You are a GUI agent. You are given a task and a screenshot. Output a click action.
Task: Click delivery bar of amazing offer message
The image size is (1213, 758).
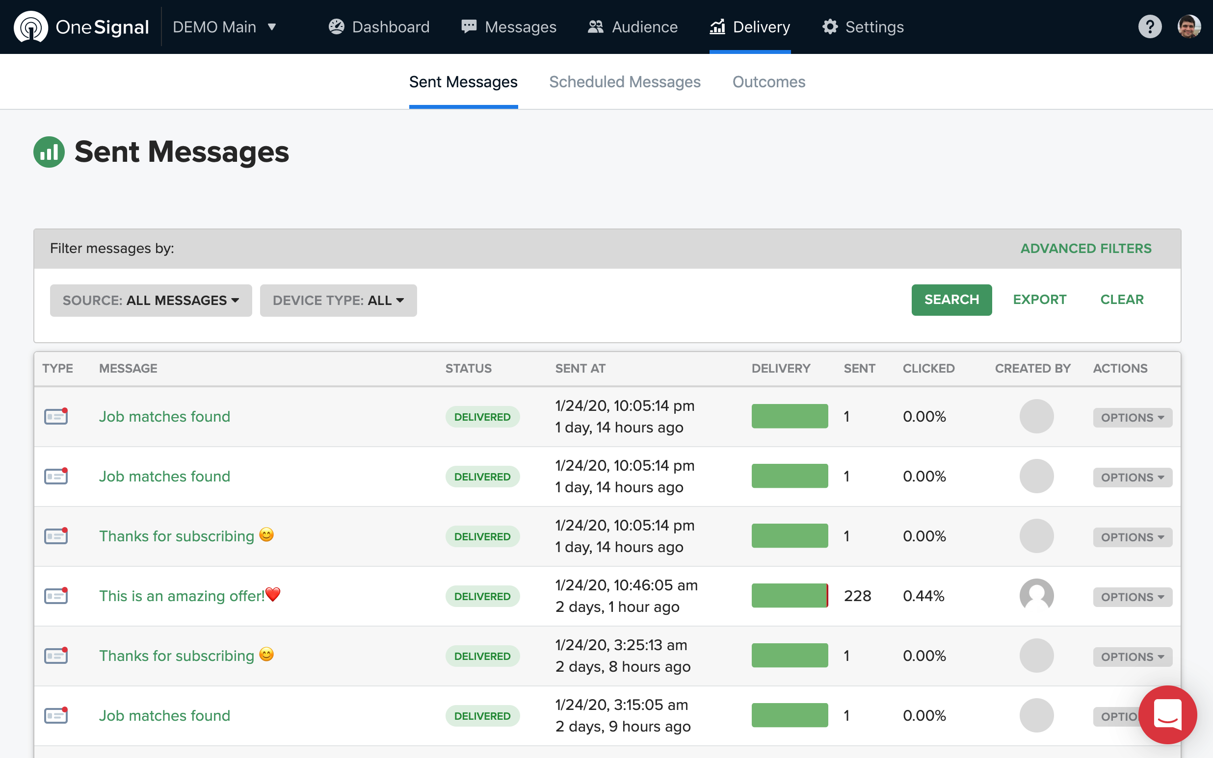point(789,596)
